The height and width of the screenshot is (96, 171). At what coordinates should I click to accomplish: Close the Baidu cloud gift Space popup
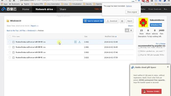pos(168,67)
